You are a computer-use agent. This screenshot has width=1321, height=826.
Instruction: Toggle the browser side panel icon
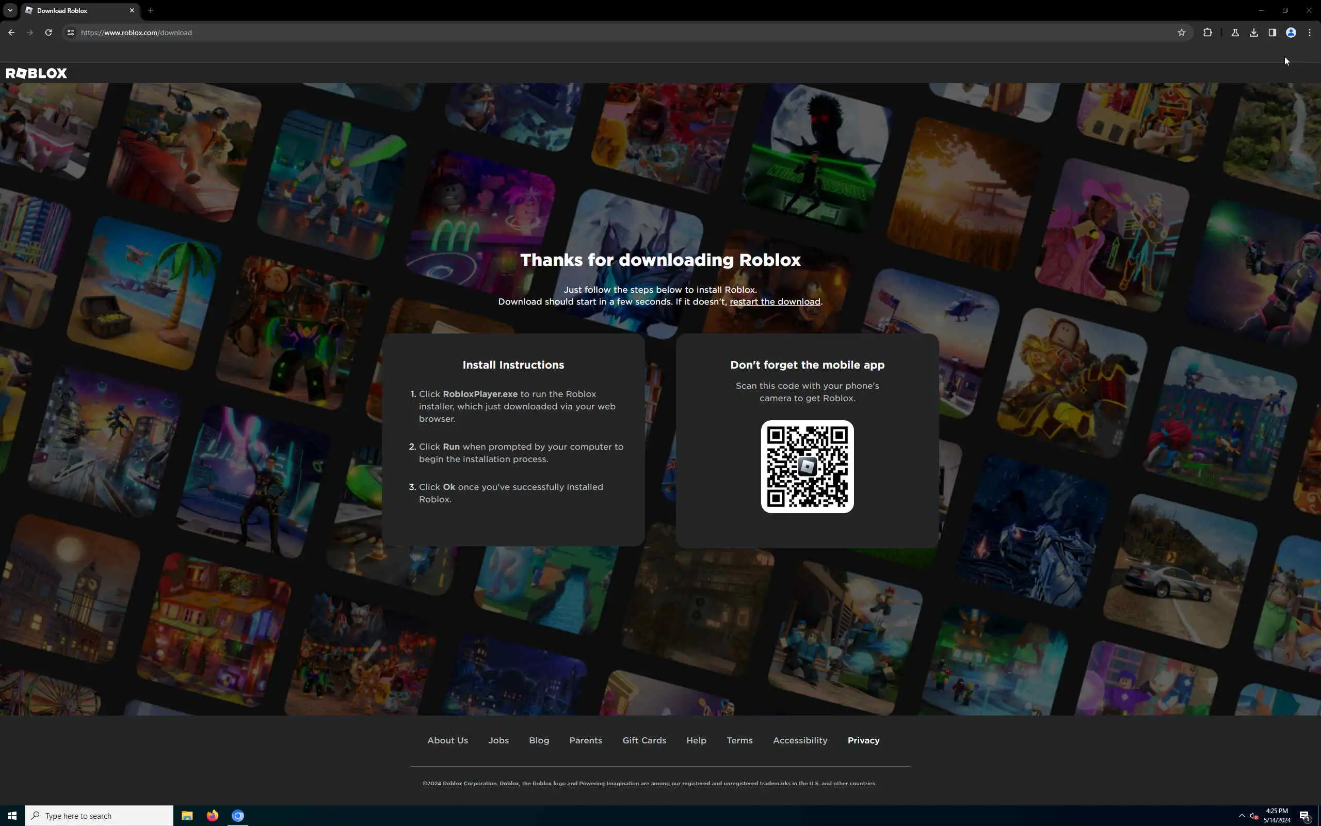point(1272,33)
